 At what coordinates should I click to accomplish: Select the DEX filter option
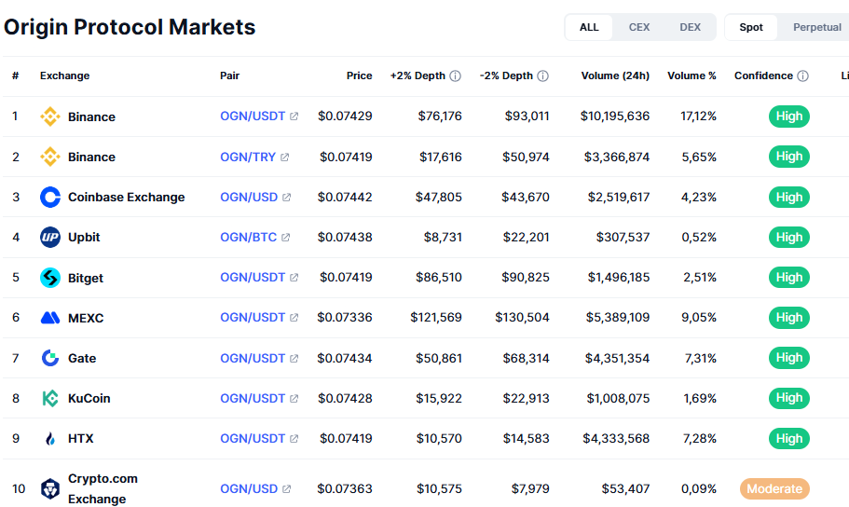pos(690,27)
